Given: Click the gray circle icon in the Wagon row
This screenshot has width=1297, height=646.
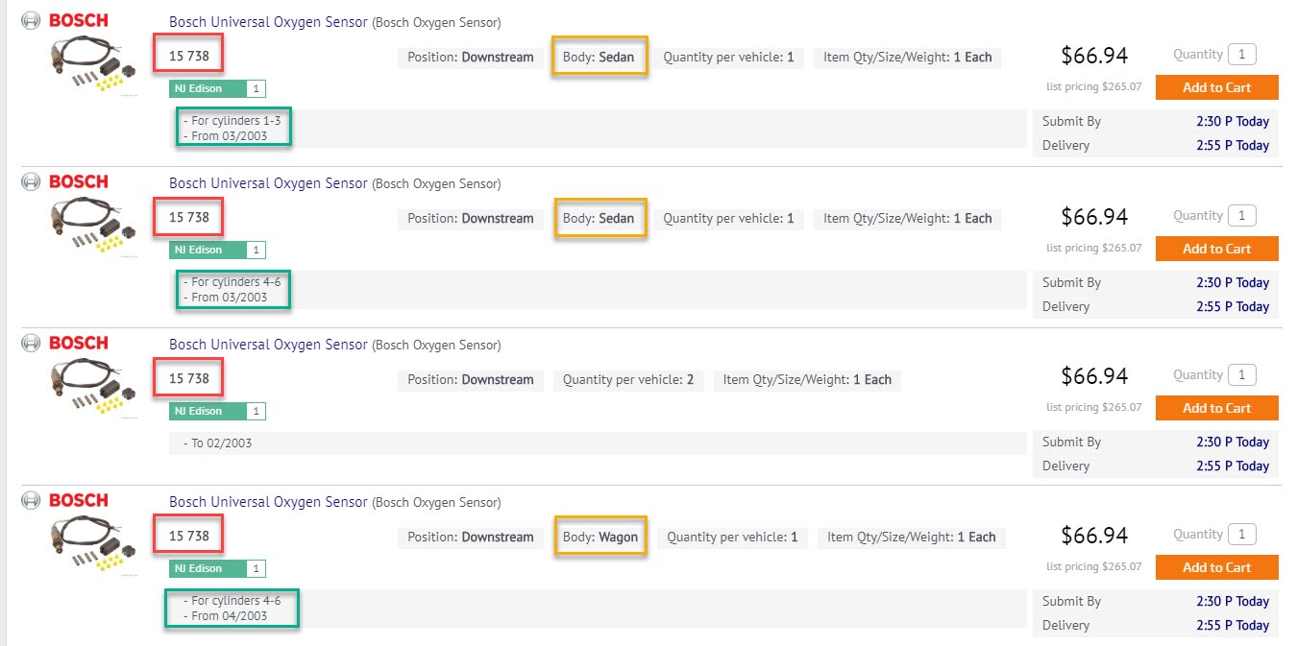Looking at the screenshot, I should pos(31,500).
